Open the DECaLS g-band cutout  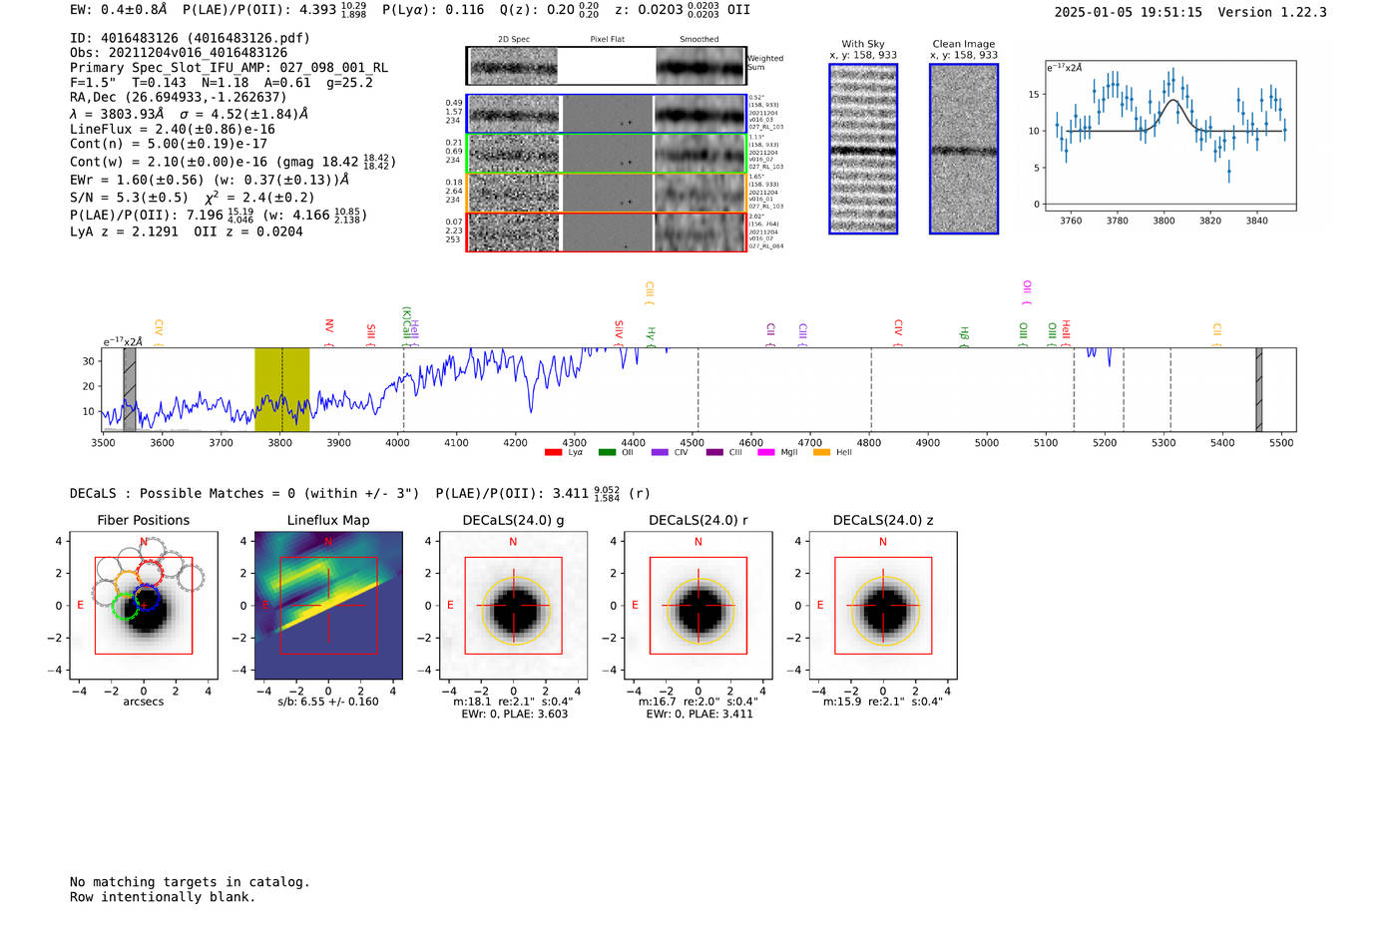514,607
